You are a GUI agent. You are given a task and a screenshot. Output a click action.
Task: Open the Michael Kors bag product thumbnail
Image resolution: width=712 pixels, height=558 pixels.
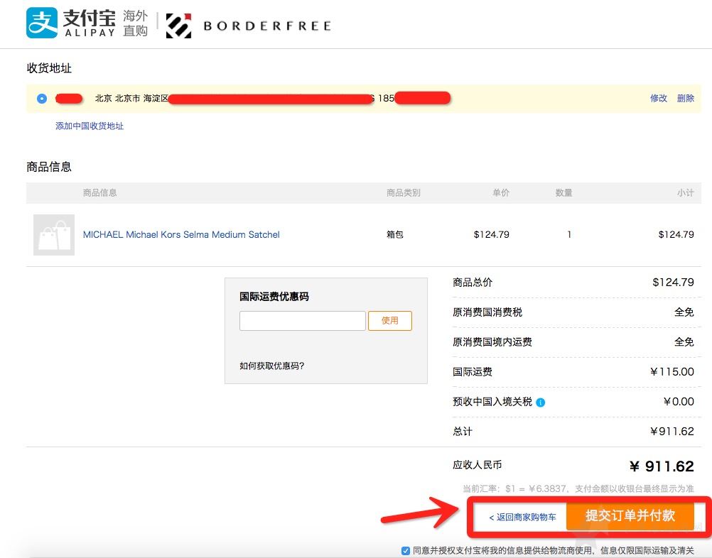tap(54, 235)
